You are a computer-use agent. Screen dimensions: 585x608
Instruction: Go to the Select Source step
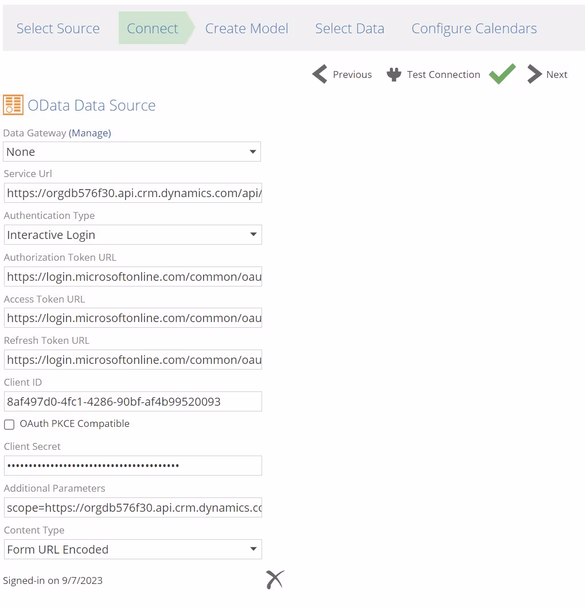click(58, 29)
